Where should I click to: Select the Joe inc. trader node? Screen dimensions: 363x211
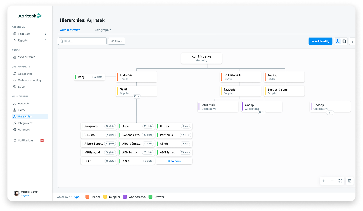click(284, 77)
